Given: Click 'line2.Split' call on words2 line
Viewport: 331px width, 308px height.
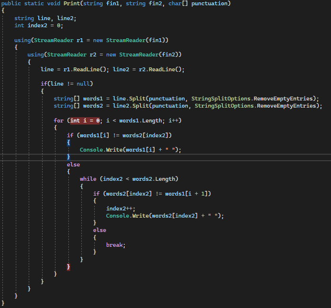Looking at the screenshot, I should click(x=131, y=106).
